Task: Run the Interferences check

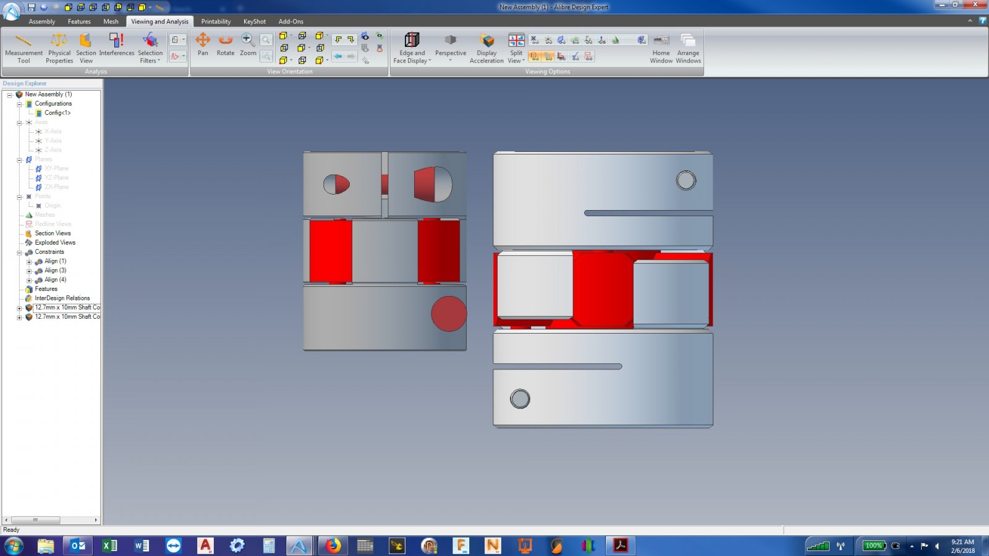Action: [116, 44]
